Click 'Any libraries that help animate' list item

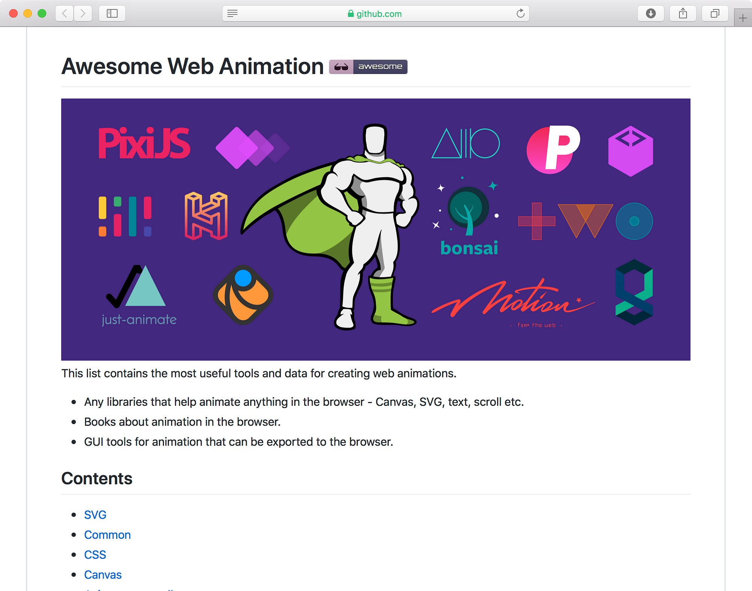(x=304, y=402)
